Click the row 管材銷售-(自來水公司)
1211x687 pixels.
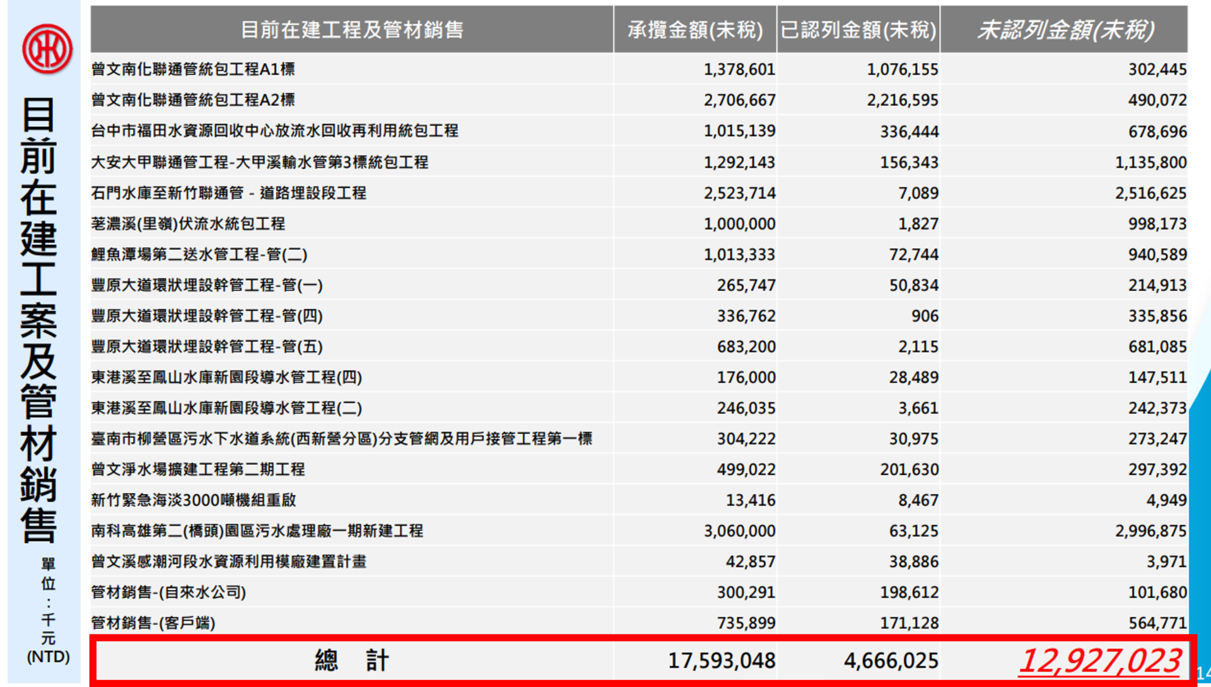639,592
